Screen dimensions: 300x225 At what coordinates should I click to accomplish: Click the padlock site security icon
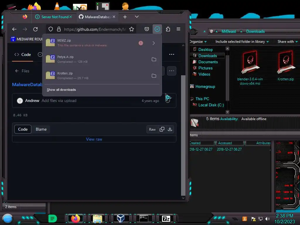pyautogui.click(x=59, y=29)
